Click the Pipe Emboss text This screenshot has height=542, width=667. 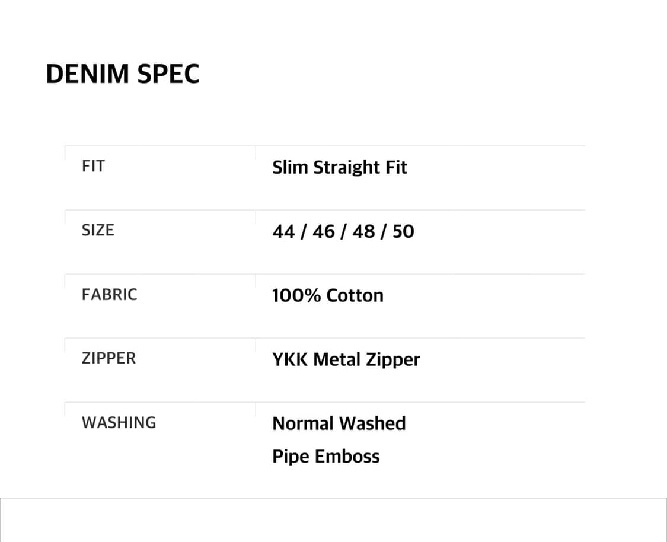tap(325, 456)
